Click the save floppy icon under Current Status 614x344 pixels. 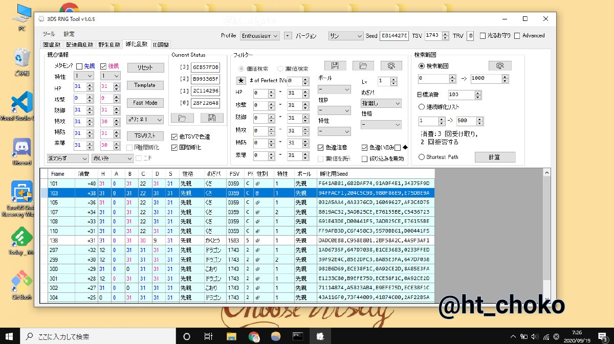coord(211,118)
